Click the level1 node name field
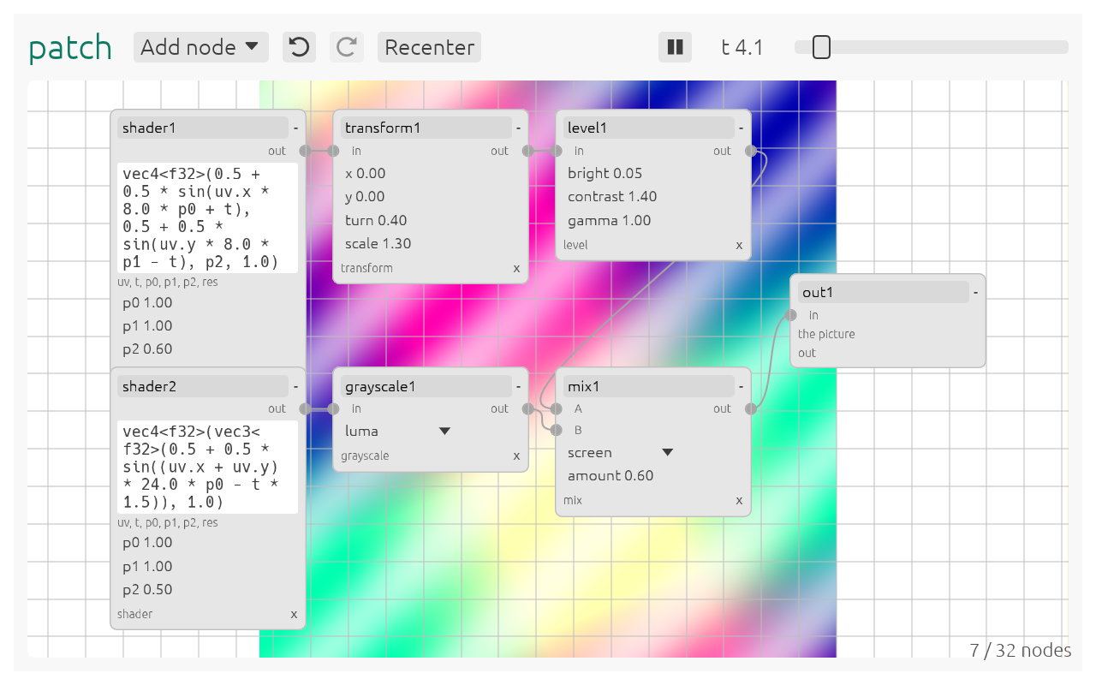 click(x=648, y=128)
